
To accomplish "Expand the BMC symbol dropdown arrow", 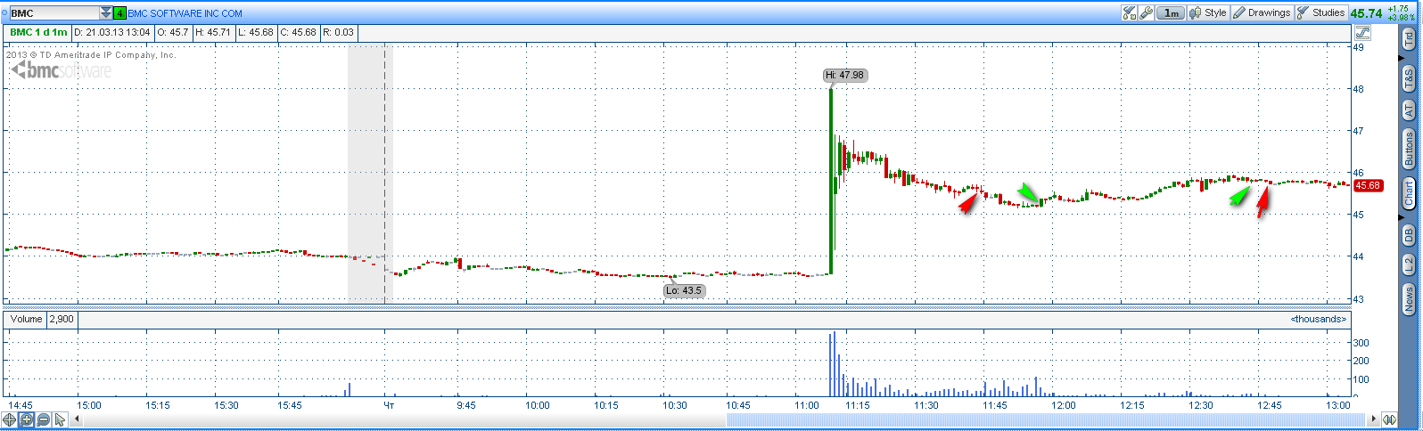I will [106, 13].
